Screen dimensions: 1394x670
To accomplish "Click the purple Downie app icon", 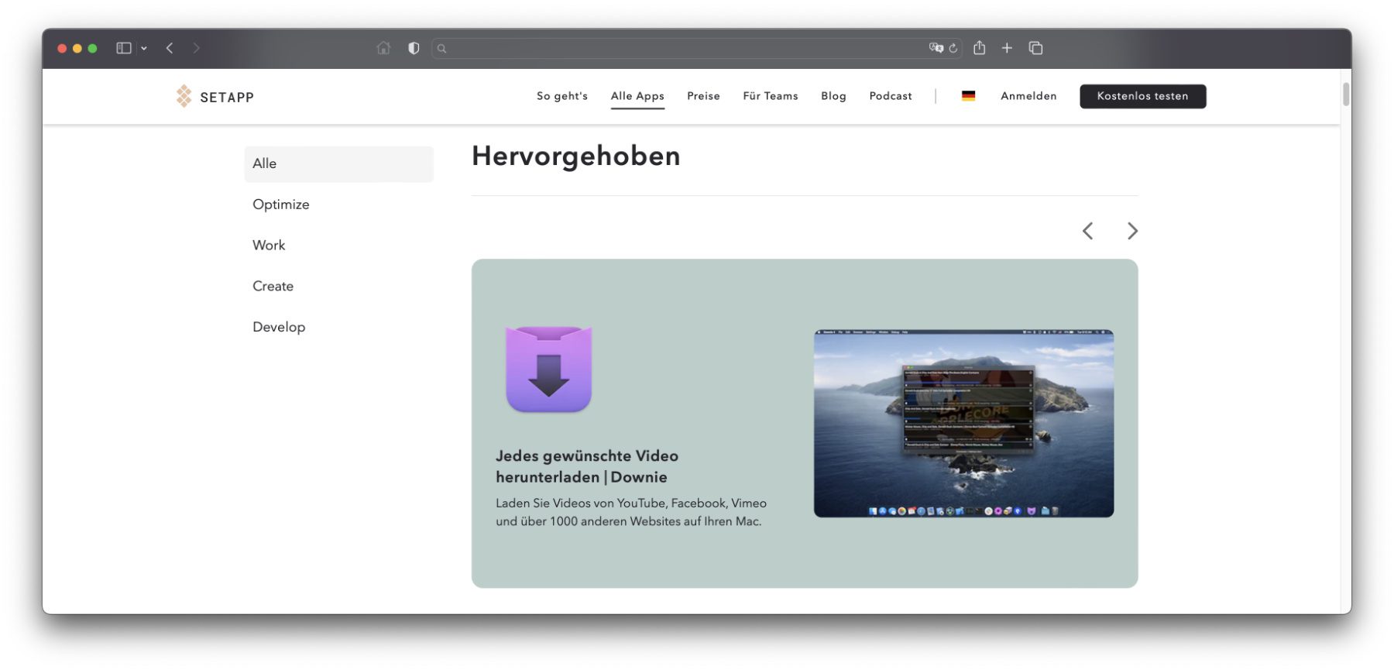I will [x=548, y=369].
